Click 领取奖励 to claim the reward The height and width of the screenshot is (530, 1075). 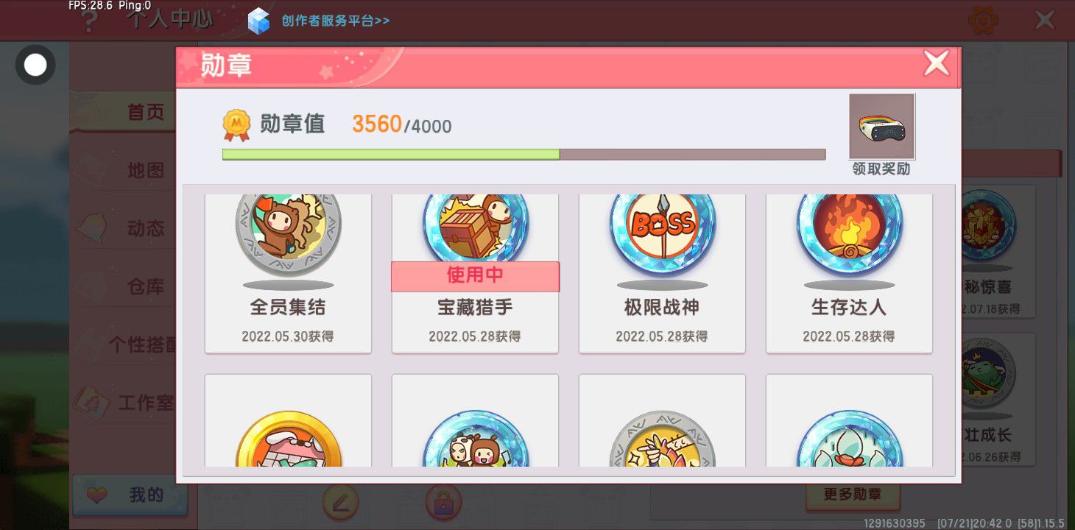pos(881,169)
